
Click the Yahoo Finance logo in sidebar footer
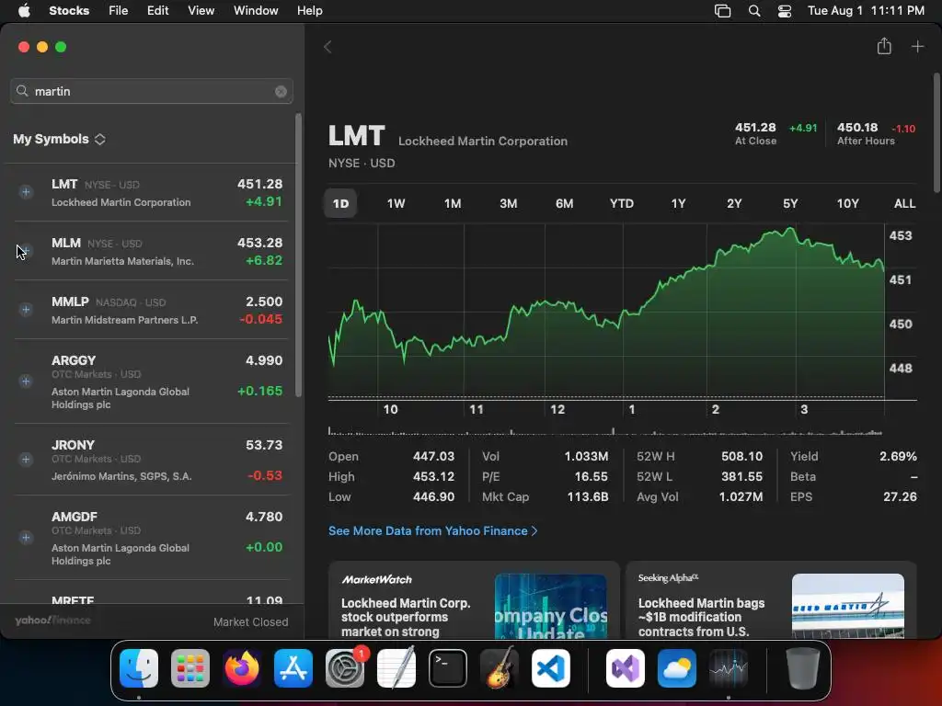[52, 621]
